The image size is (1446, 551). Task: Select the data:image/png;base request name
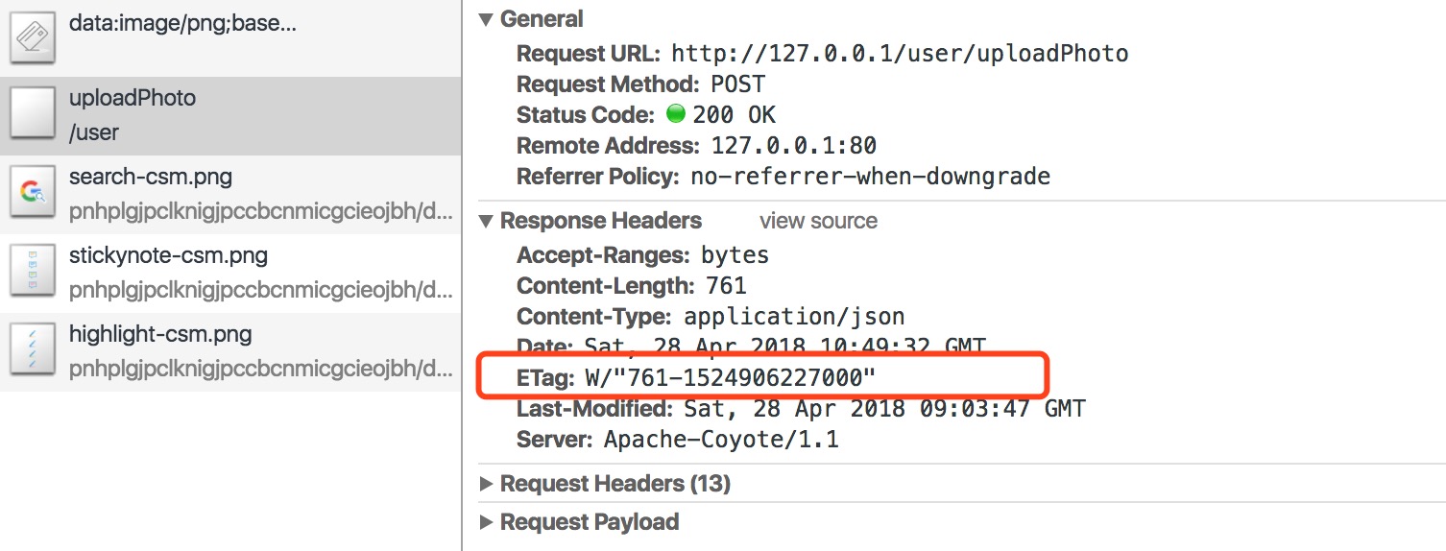[182, 23]
